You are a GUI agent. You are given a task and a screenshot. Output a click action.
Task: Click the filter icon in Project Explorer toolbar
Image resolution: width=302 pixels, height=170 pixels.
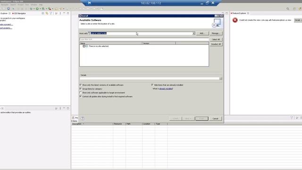(51, 13)
